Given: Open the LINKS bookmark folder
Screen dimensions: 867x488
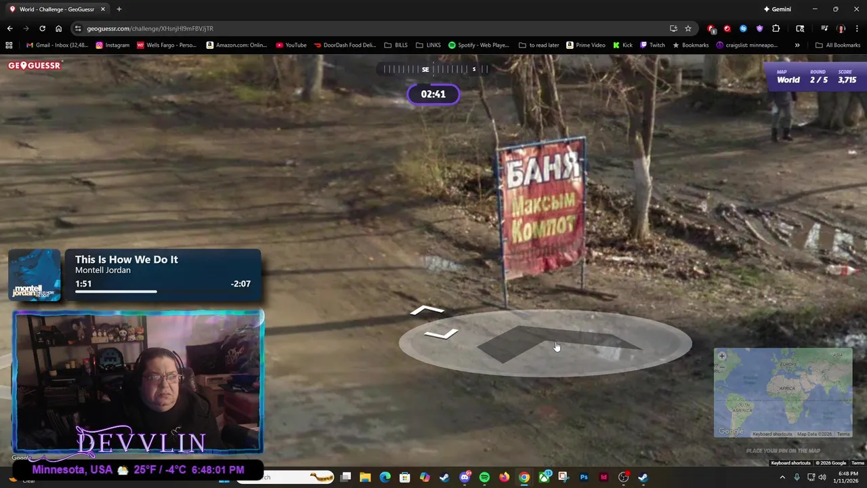Looking at the screenshot, I should [x=429, y=45].
